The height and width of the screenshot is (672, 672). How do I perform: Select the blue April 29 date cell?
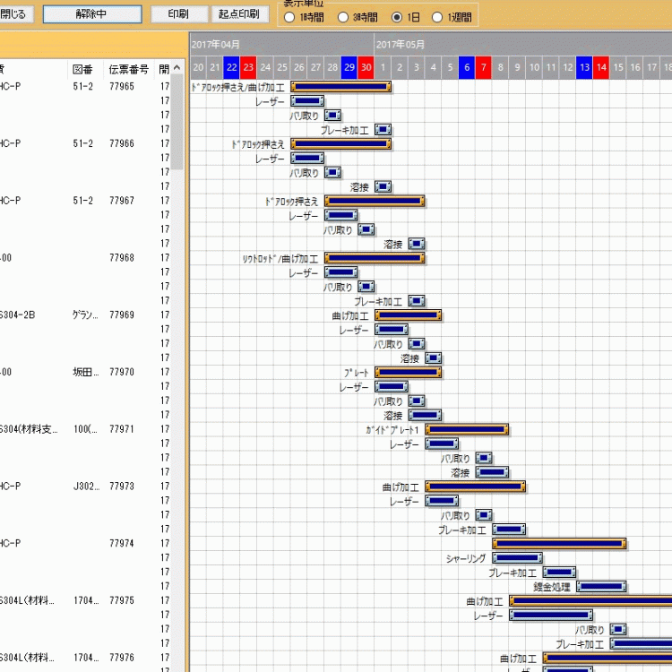click(x=349, y=67)
